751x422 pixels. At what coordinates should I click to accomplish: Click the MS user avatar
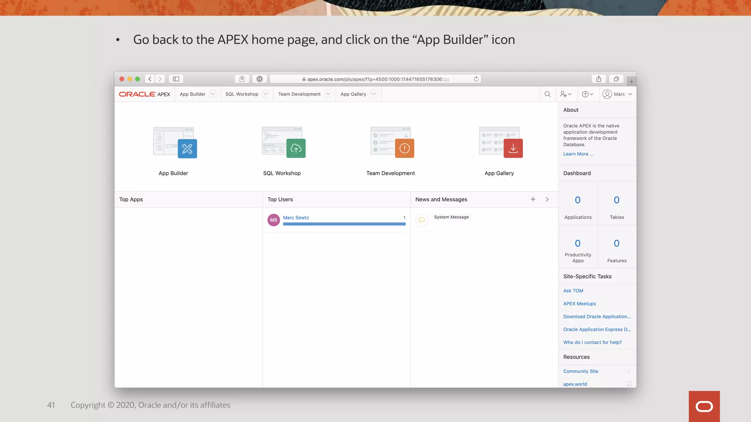coord(274,220)
